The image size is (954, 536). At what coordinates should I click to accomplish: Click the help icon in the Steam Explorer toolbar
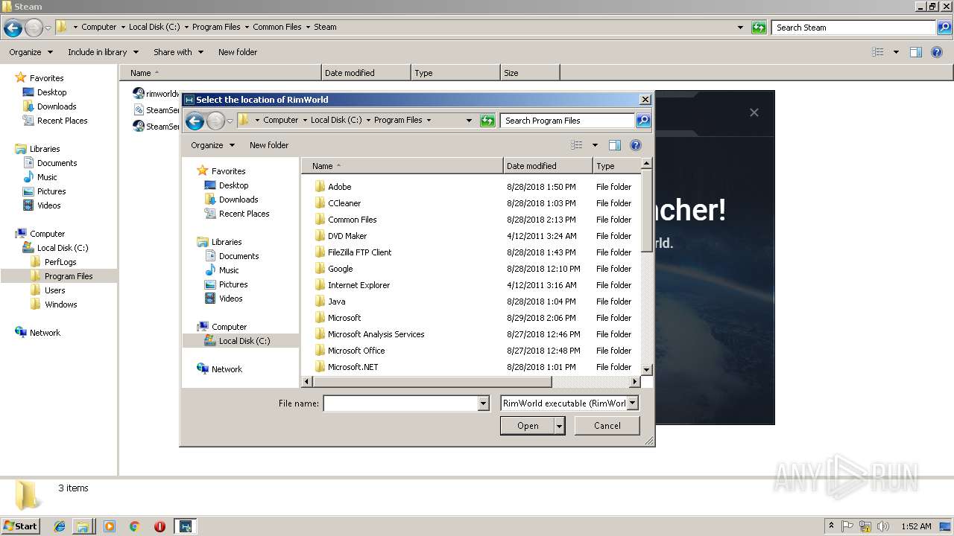pos(937,52)
